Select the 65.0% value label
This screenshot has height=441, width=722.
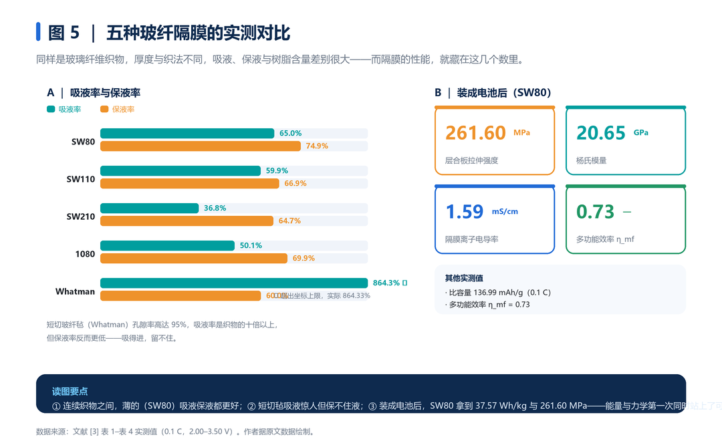point(291,133)
